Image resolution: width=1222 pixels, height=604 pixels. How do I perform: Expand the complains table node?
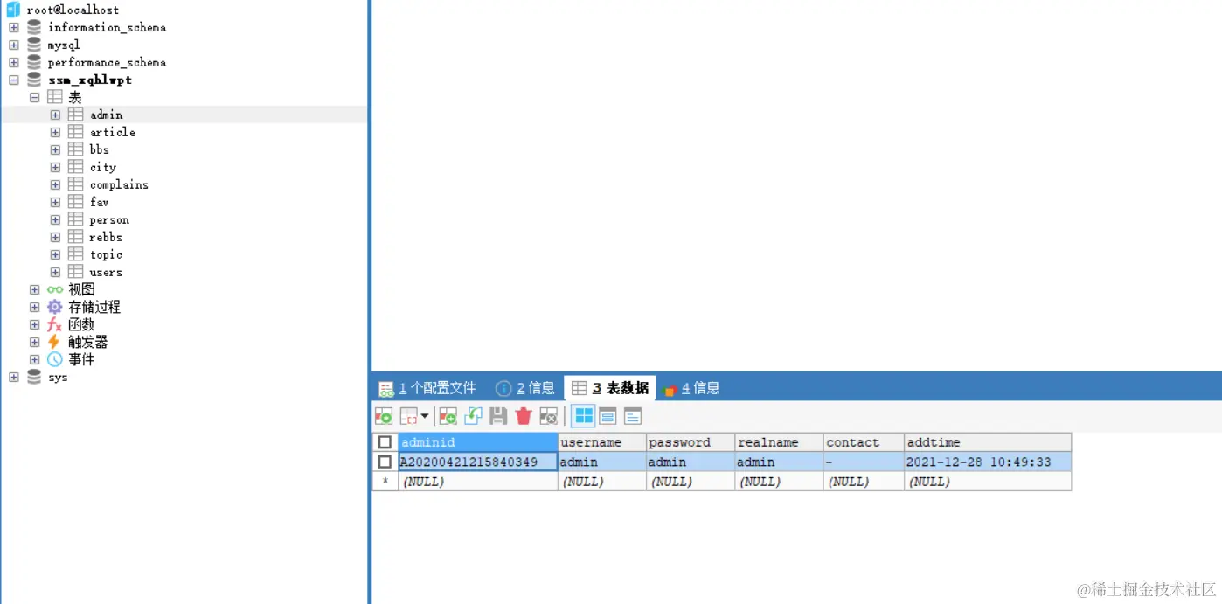pyautogui.click(x=55, y=184)
